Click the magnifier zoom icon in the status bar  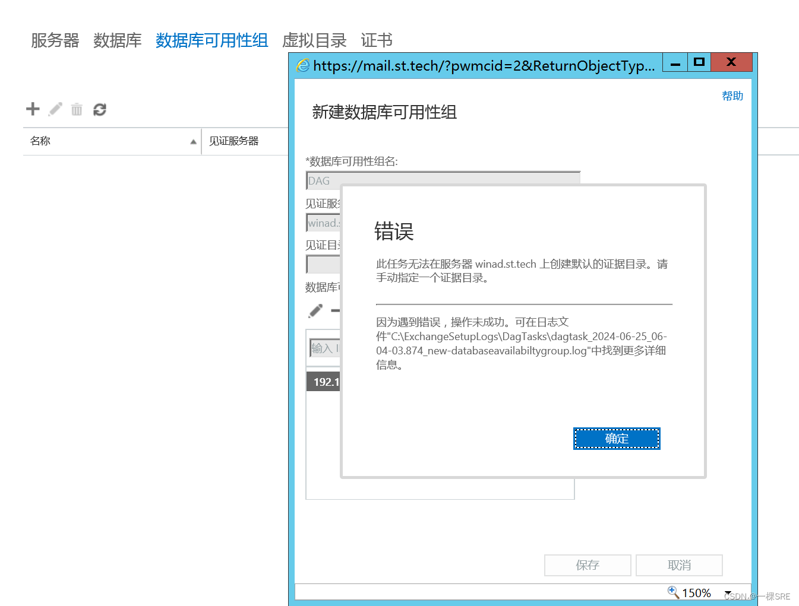pyautogui.click(x=673, y=592)
